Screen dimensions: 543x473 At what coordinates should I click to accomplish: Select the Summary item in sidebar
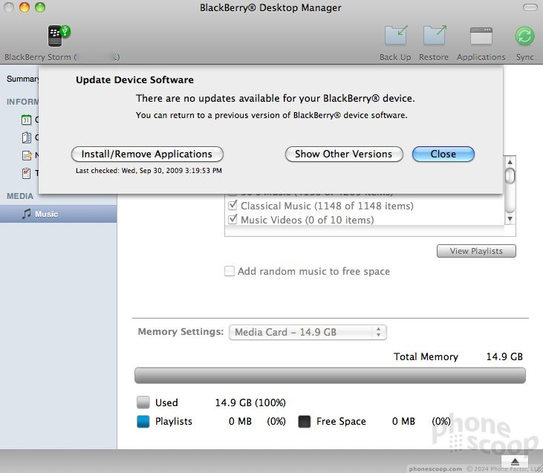coord(22,79)
